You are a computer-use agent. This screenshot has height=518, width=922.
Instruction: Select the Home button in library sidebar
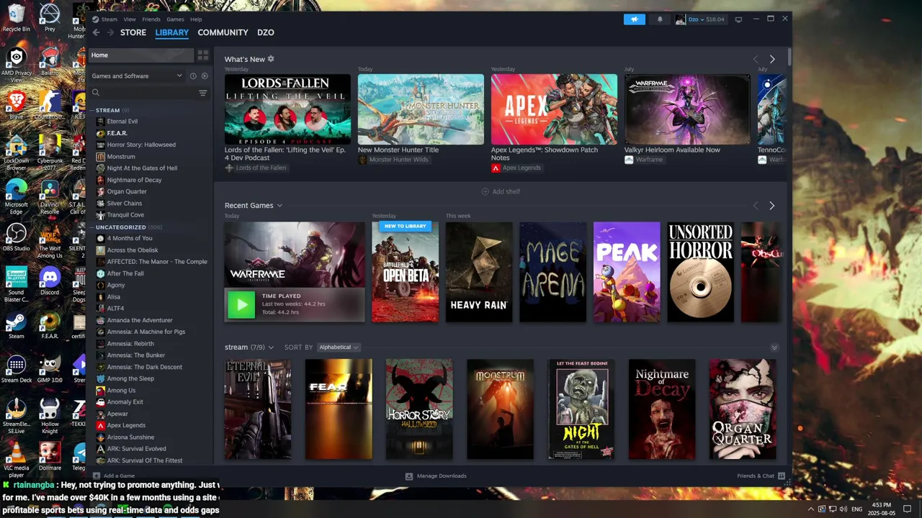(141, 55)
